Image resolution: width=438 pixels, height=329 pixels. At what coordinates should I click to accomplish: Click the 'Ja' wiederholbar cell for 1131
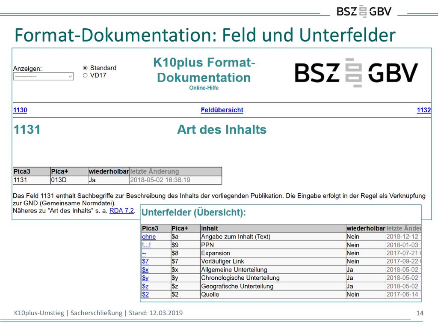[x=109, y=180]
